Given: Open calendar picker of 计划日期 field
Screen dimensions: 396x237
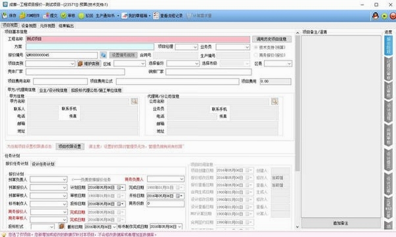Looking at the screenshot, I should click(x=120, y=188).
